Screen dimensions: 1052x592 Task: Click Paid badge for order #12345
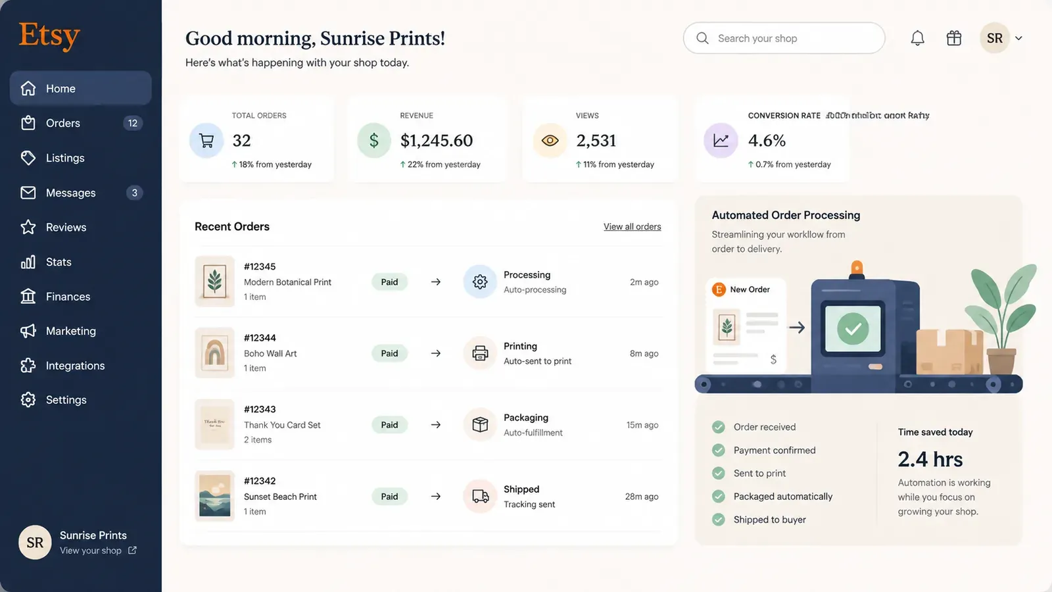click(x=389, y=282)
